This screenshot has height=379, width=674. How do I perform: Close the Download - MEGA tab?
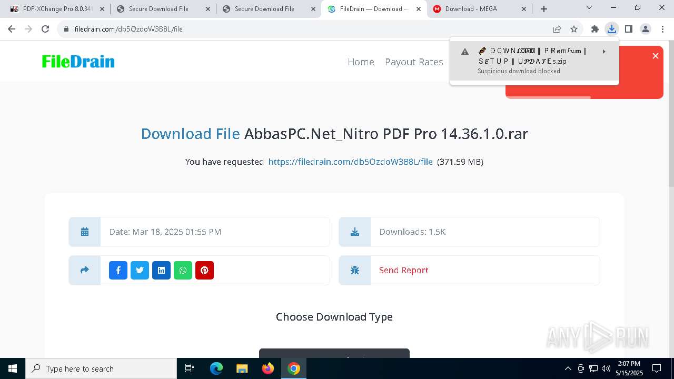pos(524,9)
